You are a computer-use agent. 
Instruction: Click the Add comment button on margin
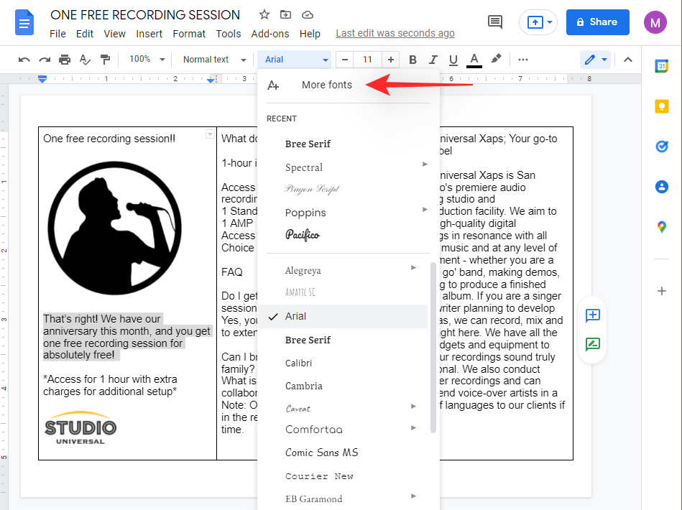pyautogui.click(x=592, y=315)
